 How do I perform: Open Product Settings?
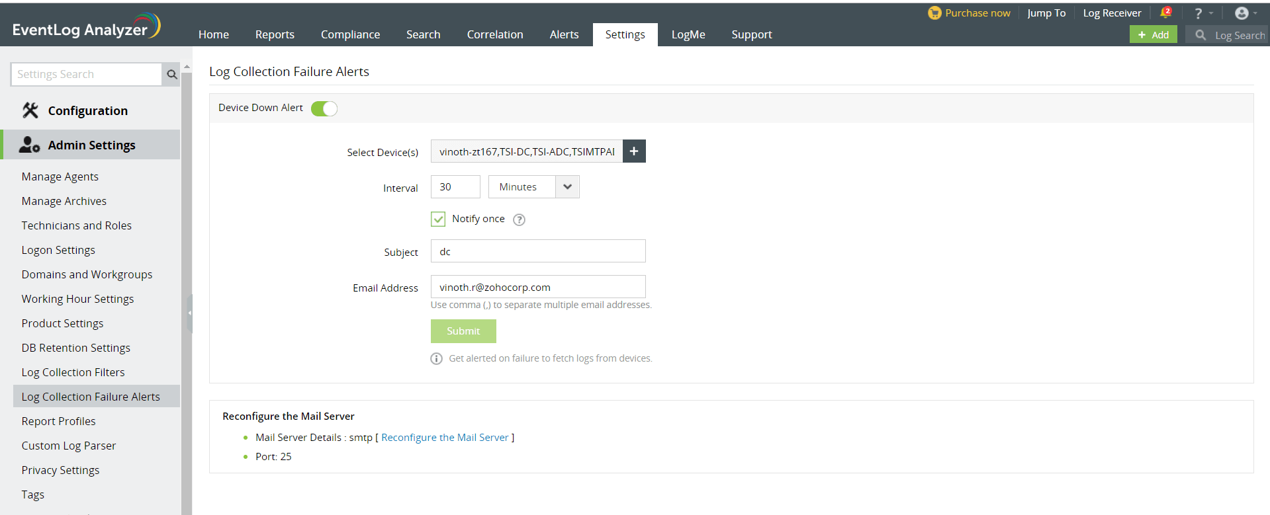62,323
